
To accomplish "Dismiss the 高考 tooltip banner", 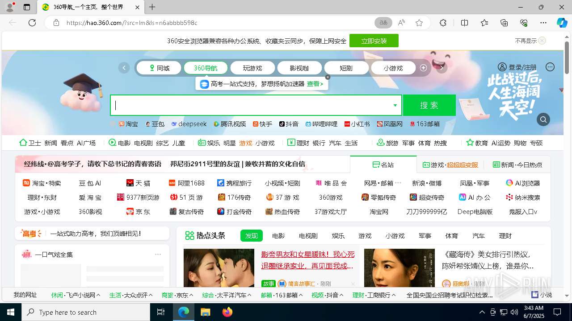I will [328, 77].
